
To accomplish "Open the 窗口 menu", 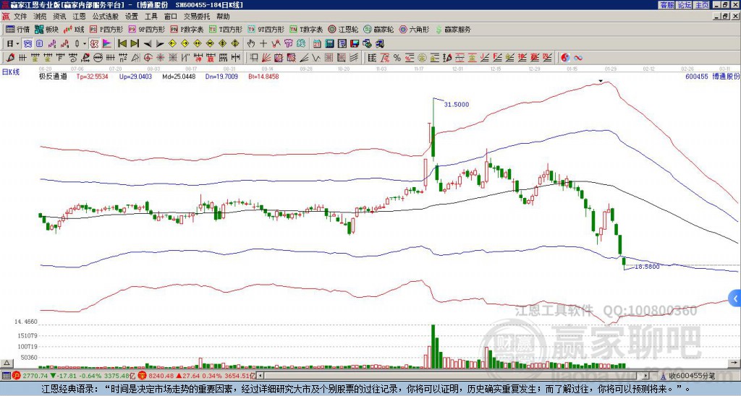I will tap(171, 17).
